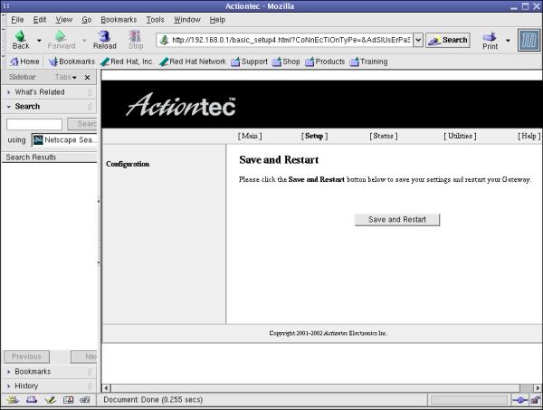543x410 pixels.
Task: Open the Bookmarks menu
Action: click(119, 20)
